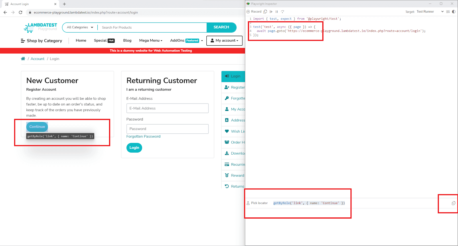Open Order History in the sidebar

(x=233, y=142)
